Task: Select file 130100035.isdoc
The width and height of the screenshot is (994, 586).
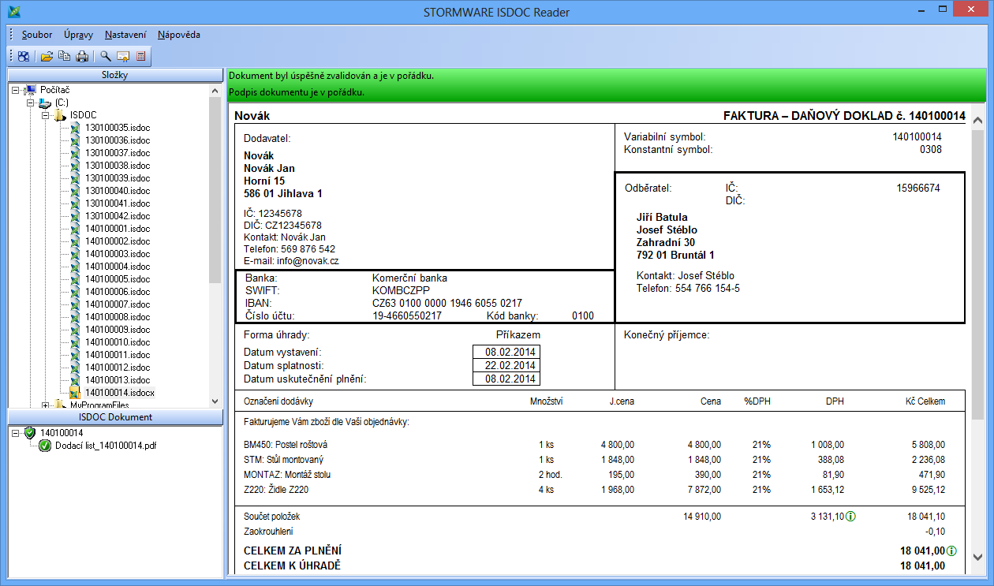Action: (x=118, y=128)
